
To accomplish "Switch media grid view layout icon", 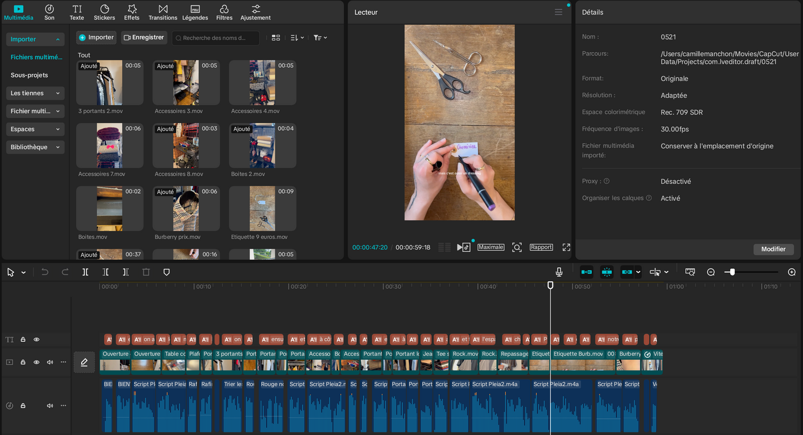I will [x=276, y=38].
